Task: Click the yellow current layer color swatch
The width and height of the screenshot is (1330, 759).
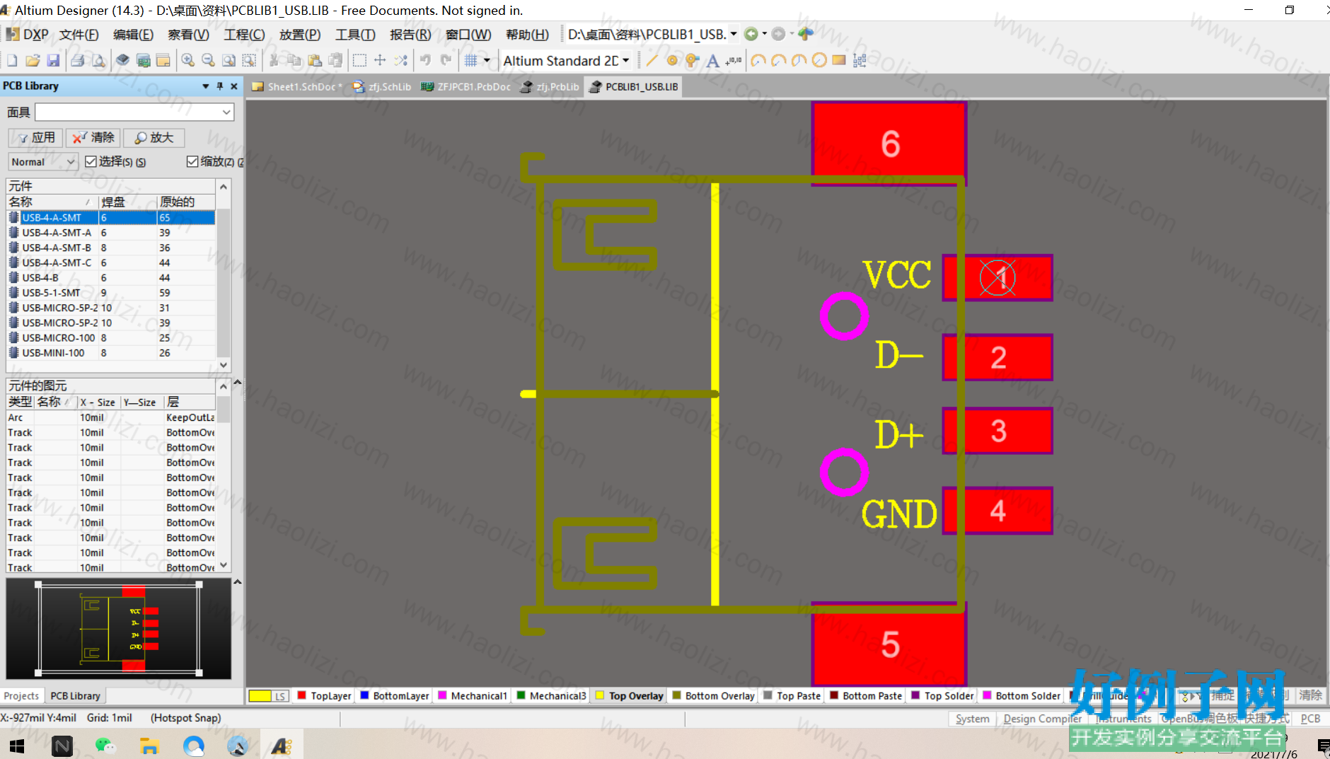Action: 260,696
